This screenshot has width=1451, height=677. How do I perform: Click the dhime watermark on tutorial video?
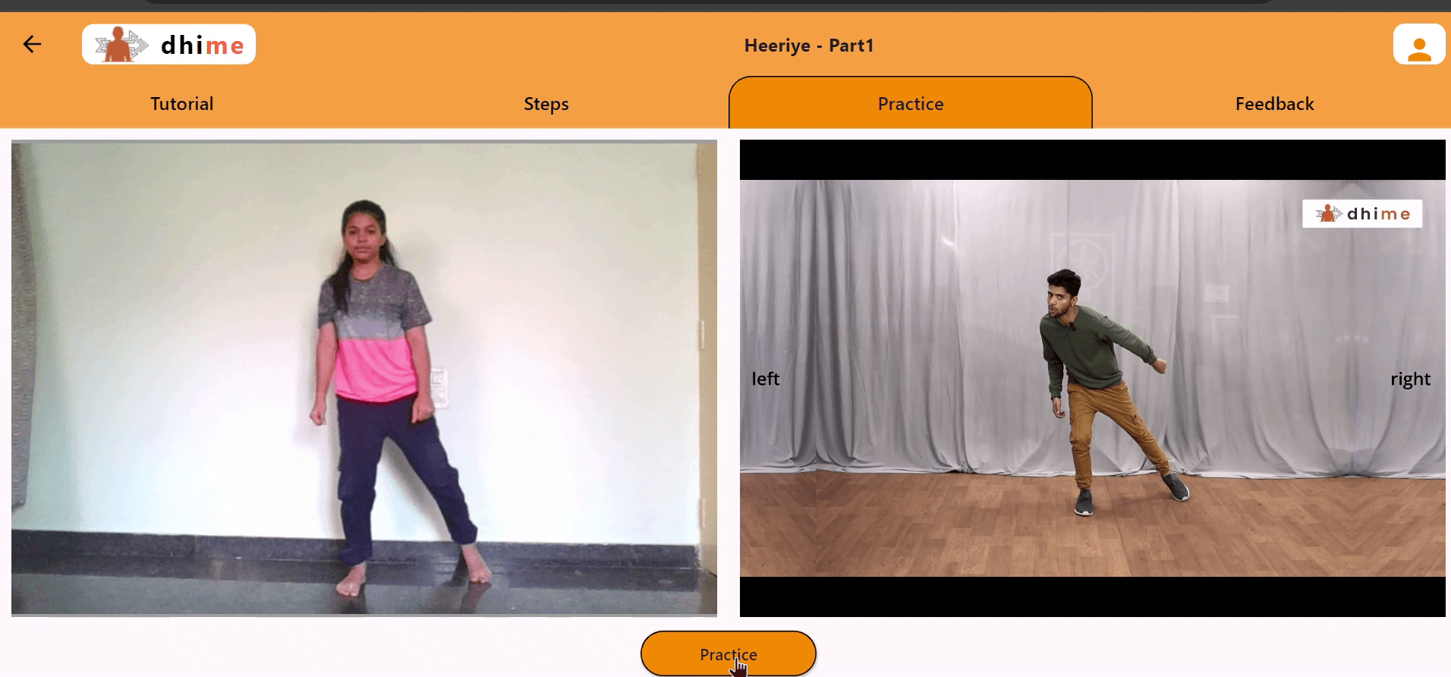tap(1362, 214)
